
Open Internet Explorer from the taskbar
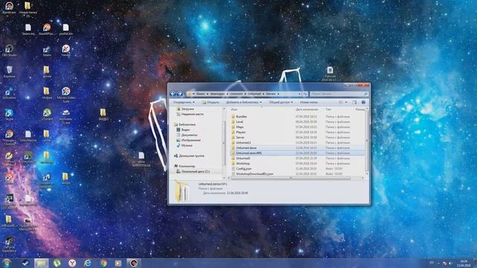pyautogui.click(x=88, y=263)
